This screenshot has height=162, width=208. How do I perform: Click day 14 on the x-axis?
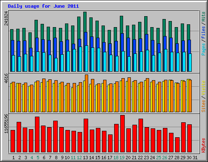[91, 158]
